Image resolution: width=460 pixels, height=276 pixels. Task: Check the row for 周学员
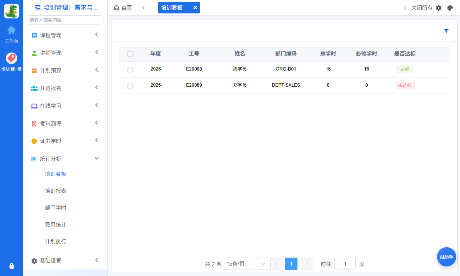click(x=130, y=70)
